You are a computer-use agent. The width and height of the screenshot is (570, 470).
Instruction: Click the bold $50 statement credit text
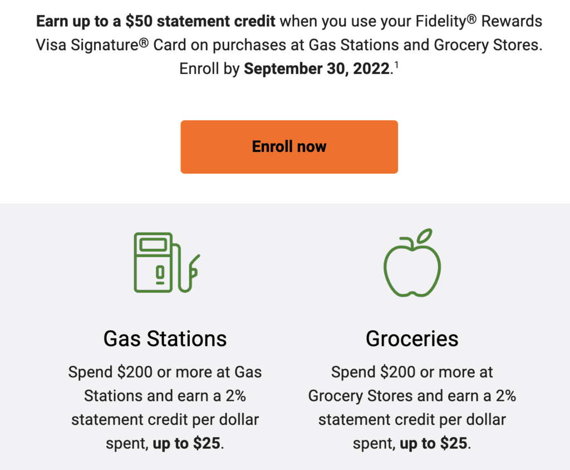(x=200, y=21)
